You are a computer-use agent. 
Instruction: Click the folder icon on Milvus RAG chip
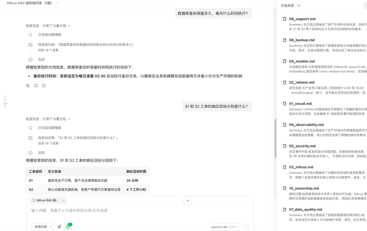pyautogui.click(x=34, y=200)
